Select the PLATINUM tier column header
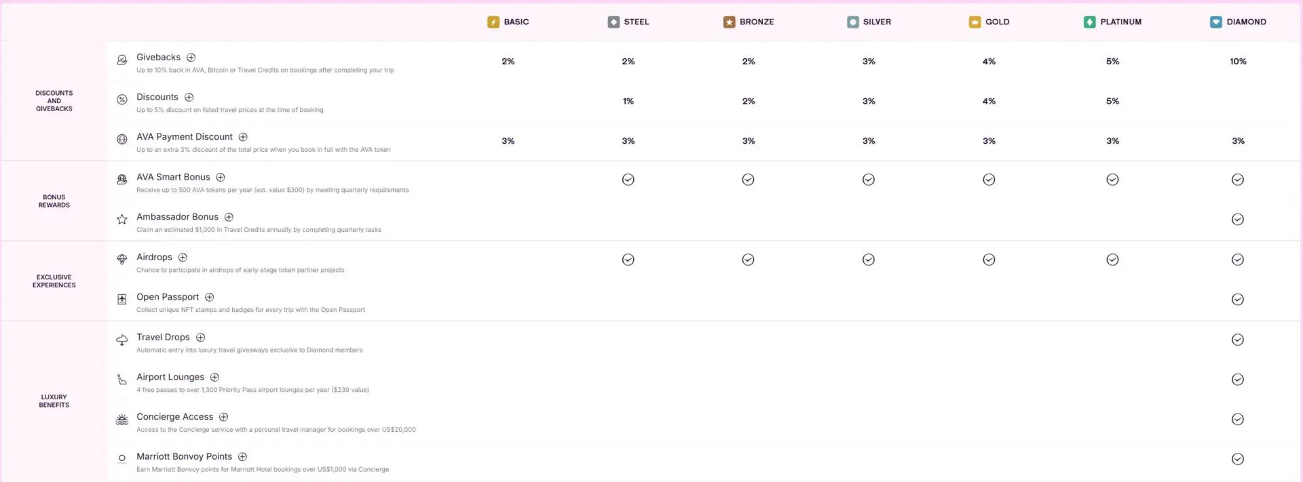This screenshot has width=1303, height=482. pyautogui.click(x=1113, y=22)
